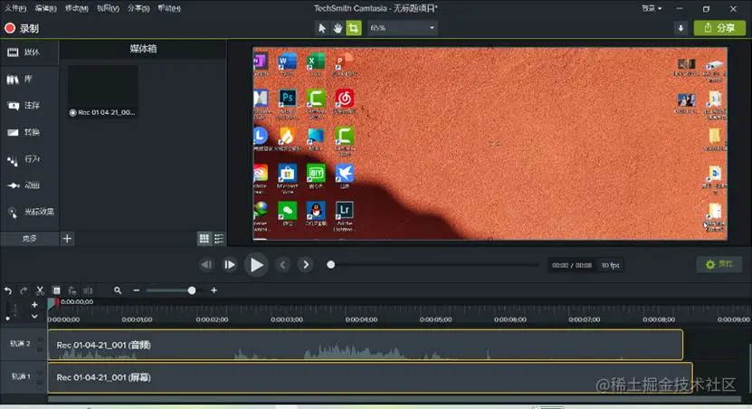This screenshot has width=752, height=409.
Task: Switch media bin to grid view
Action: tap(205, 238)
